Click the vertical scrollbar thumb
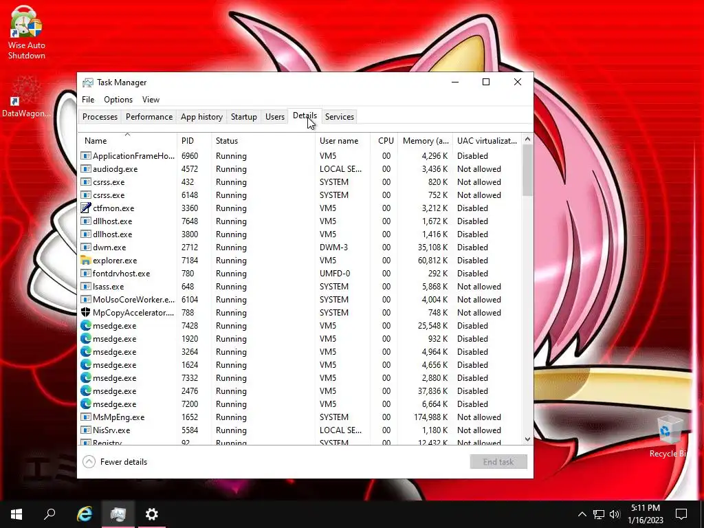Image resolution: width=704 pixels, height=528 pixels. (x=527, y=170)
